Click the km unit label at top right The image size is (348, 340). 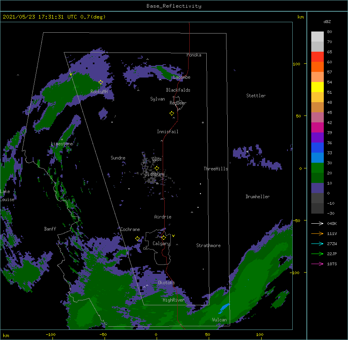tap(300, 17)
